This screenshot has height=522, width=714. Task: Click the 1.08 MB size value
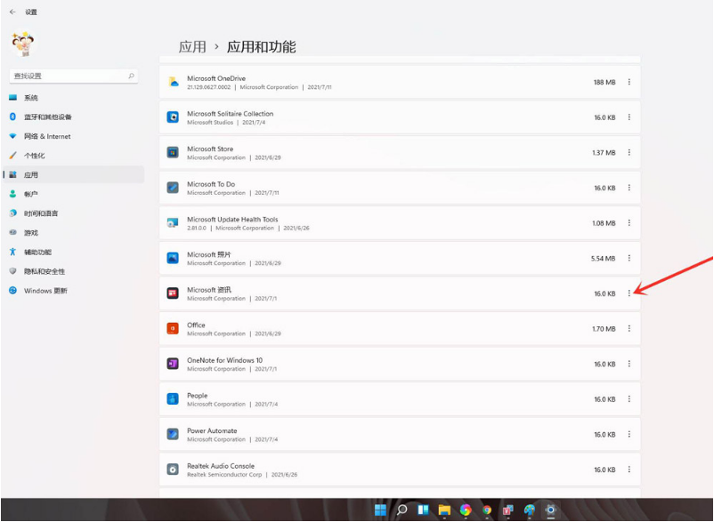coord(604,223)
